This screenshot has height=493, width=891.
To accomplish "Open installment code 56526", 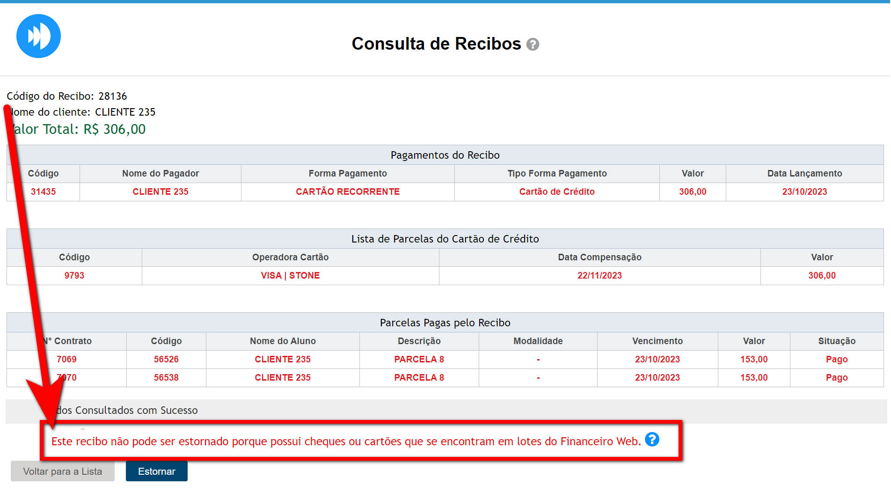I will [x=166, y=359].
